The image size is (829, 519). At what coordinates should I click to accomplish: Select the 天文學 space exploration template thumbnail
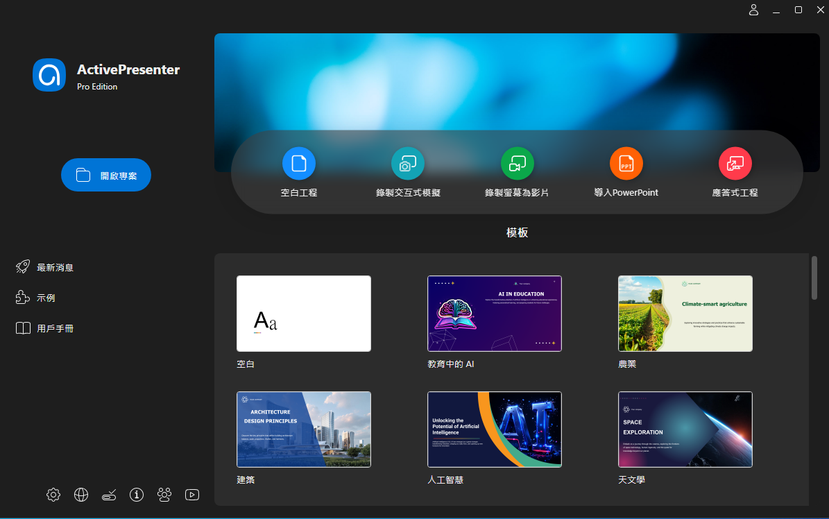click(x=685, y=429)
